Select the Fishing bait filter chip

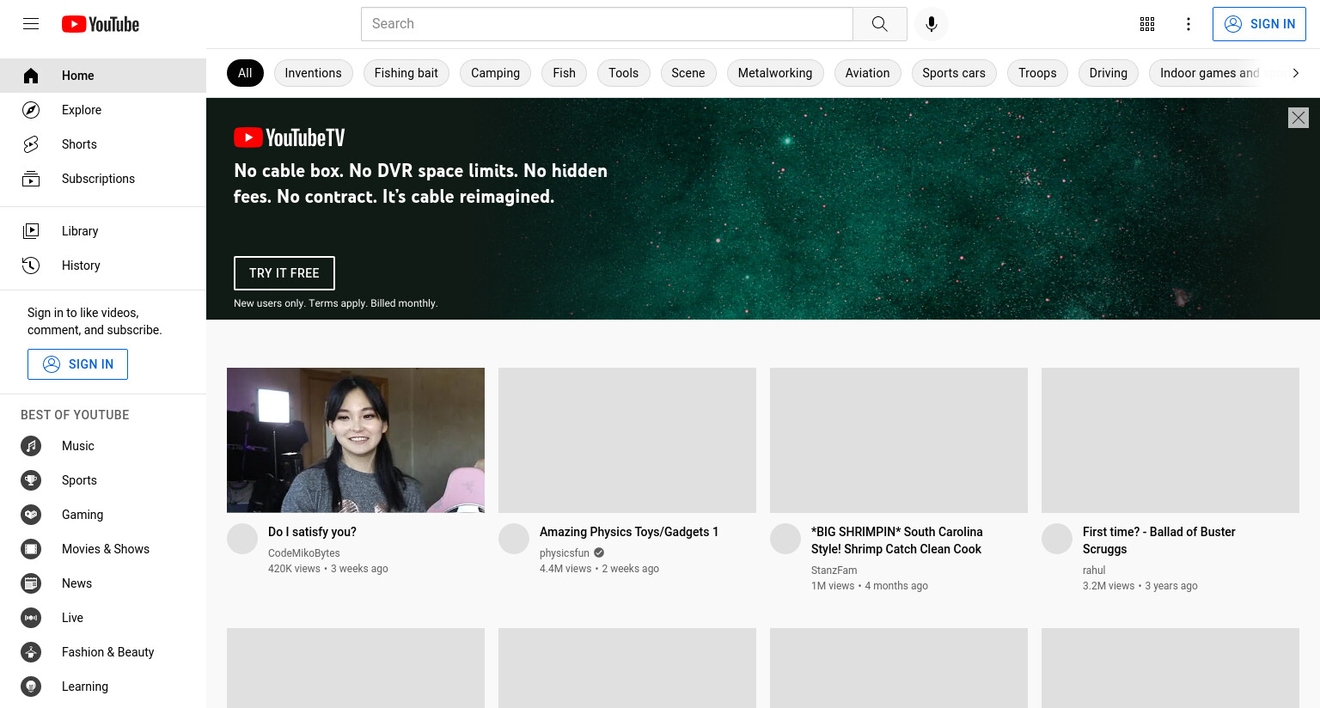(406, 73)
